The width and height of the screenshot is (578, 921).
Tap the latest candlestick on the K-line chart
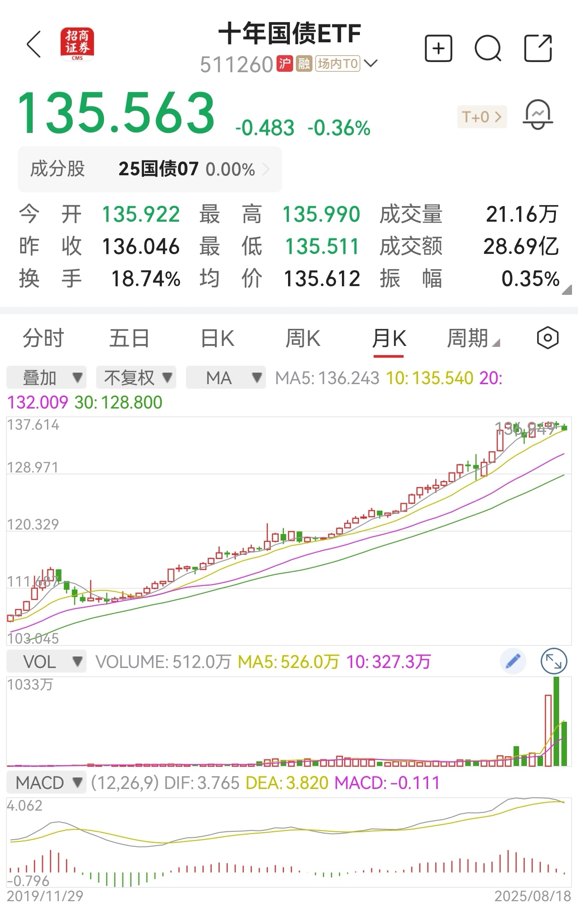(x=565, y=427)
